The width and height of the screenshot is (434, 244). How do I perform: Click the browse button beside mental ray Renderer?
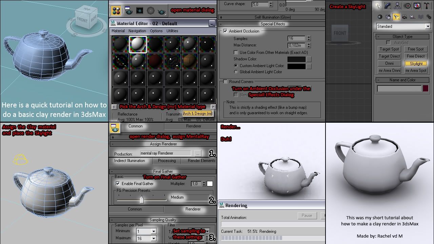[x=198, y=154]
